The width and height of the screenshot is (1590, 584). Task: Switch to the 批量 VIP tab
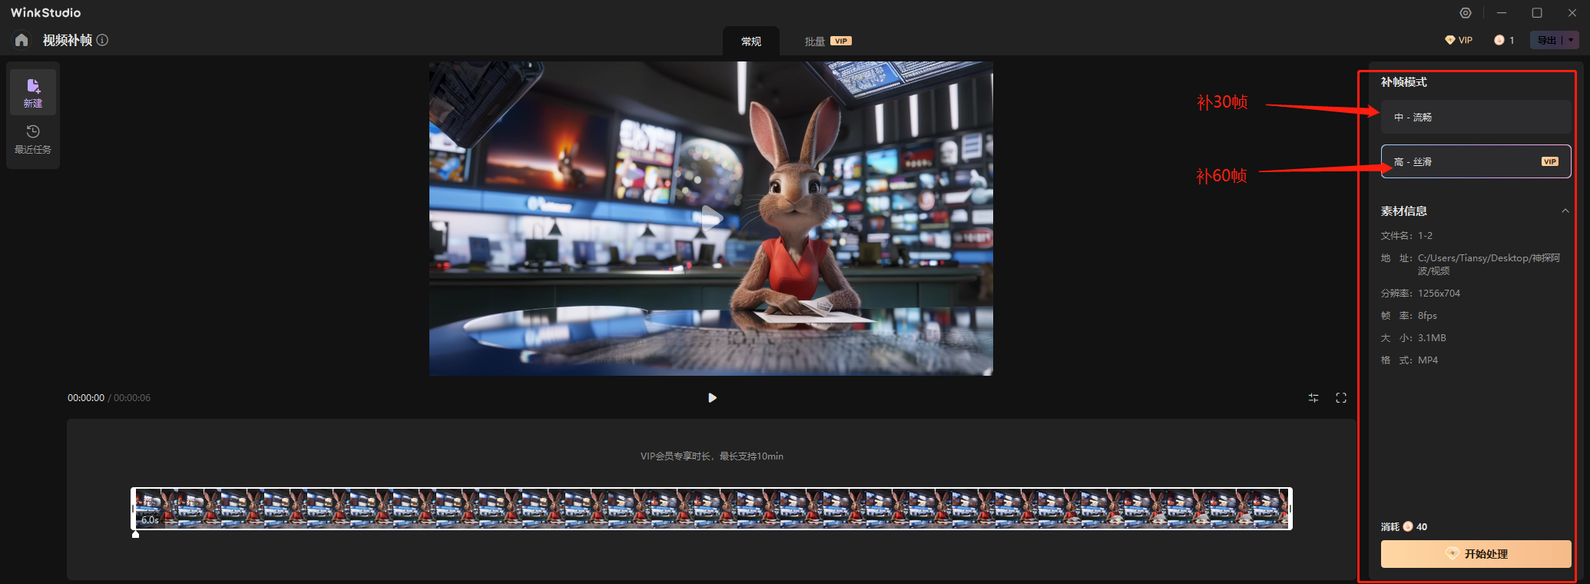click(828, 41)
